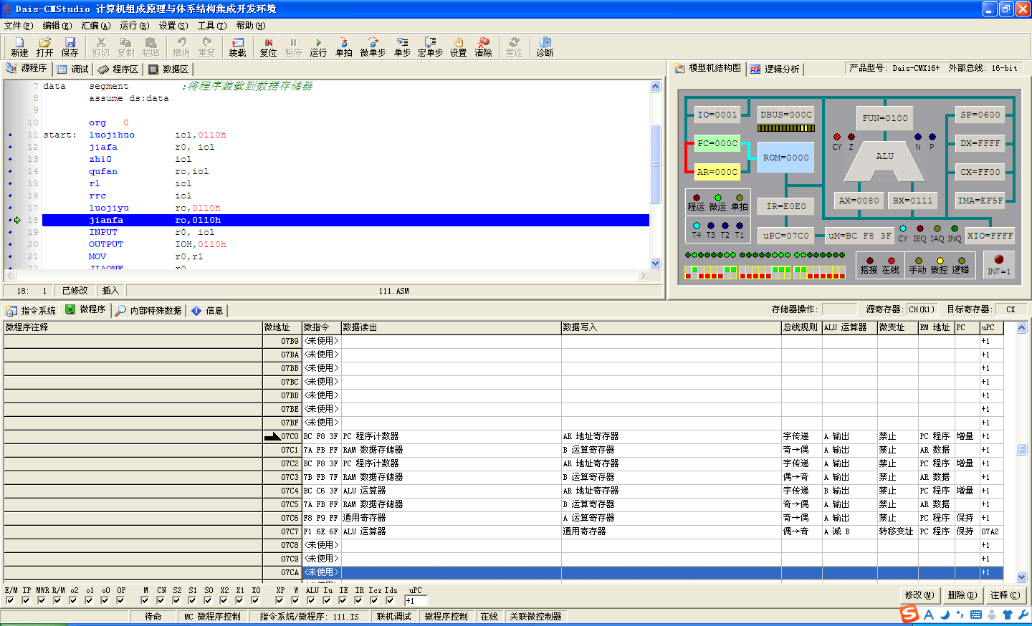Viewport: 1032px width, 626px height.
Task: Click the 微地址 column header
Action: 282,327
